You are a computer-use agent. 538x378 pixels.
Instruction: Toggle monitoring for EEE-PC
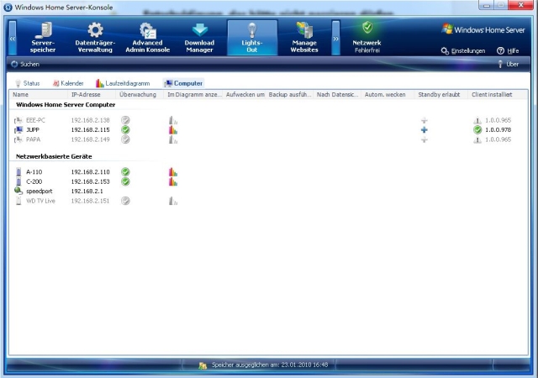coord(125,120)
